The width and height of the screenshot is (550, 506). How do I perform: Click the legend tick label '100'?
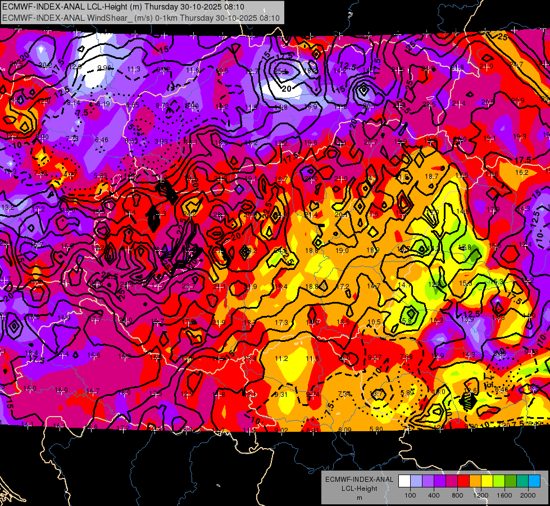click(x=410, y=495)
